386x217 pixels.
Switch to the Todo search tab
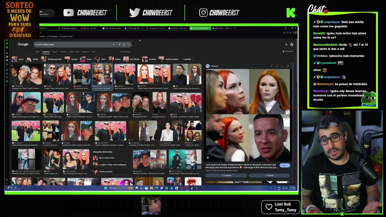pos(38,52)
